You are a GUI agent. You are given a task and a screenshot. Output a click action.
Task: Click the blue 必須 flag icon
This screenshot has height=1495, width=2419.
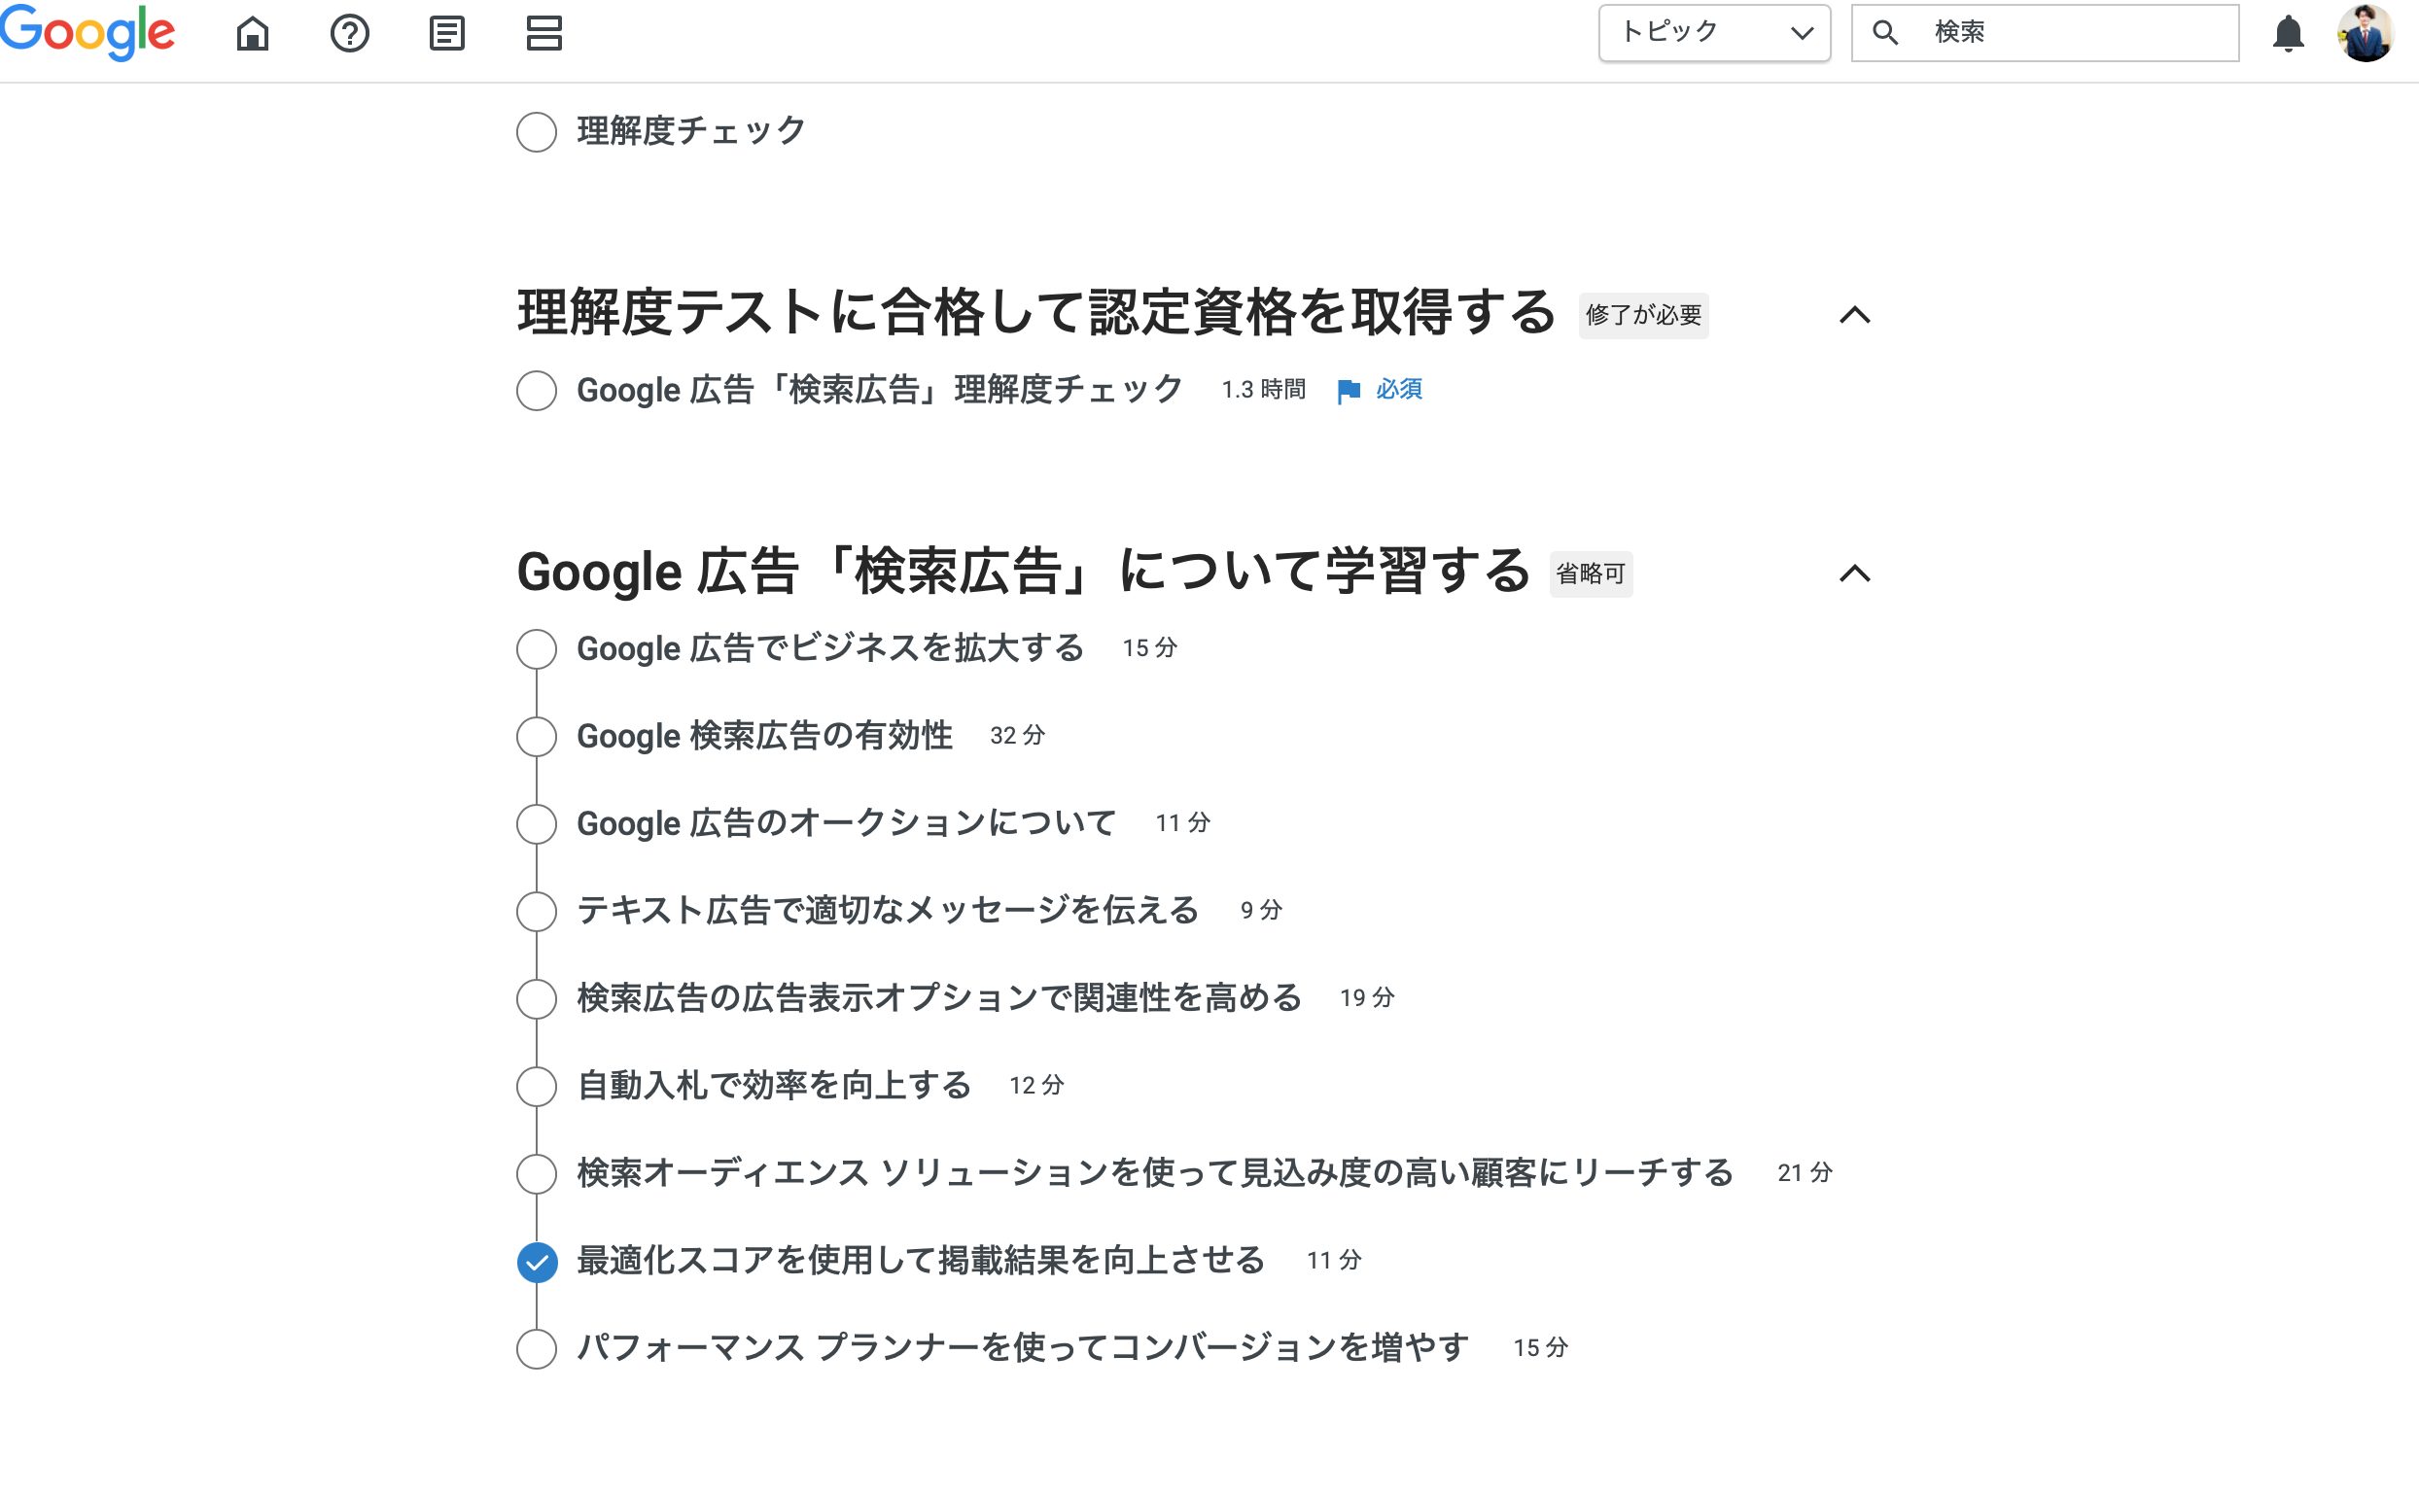point(1348,391)
